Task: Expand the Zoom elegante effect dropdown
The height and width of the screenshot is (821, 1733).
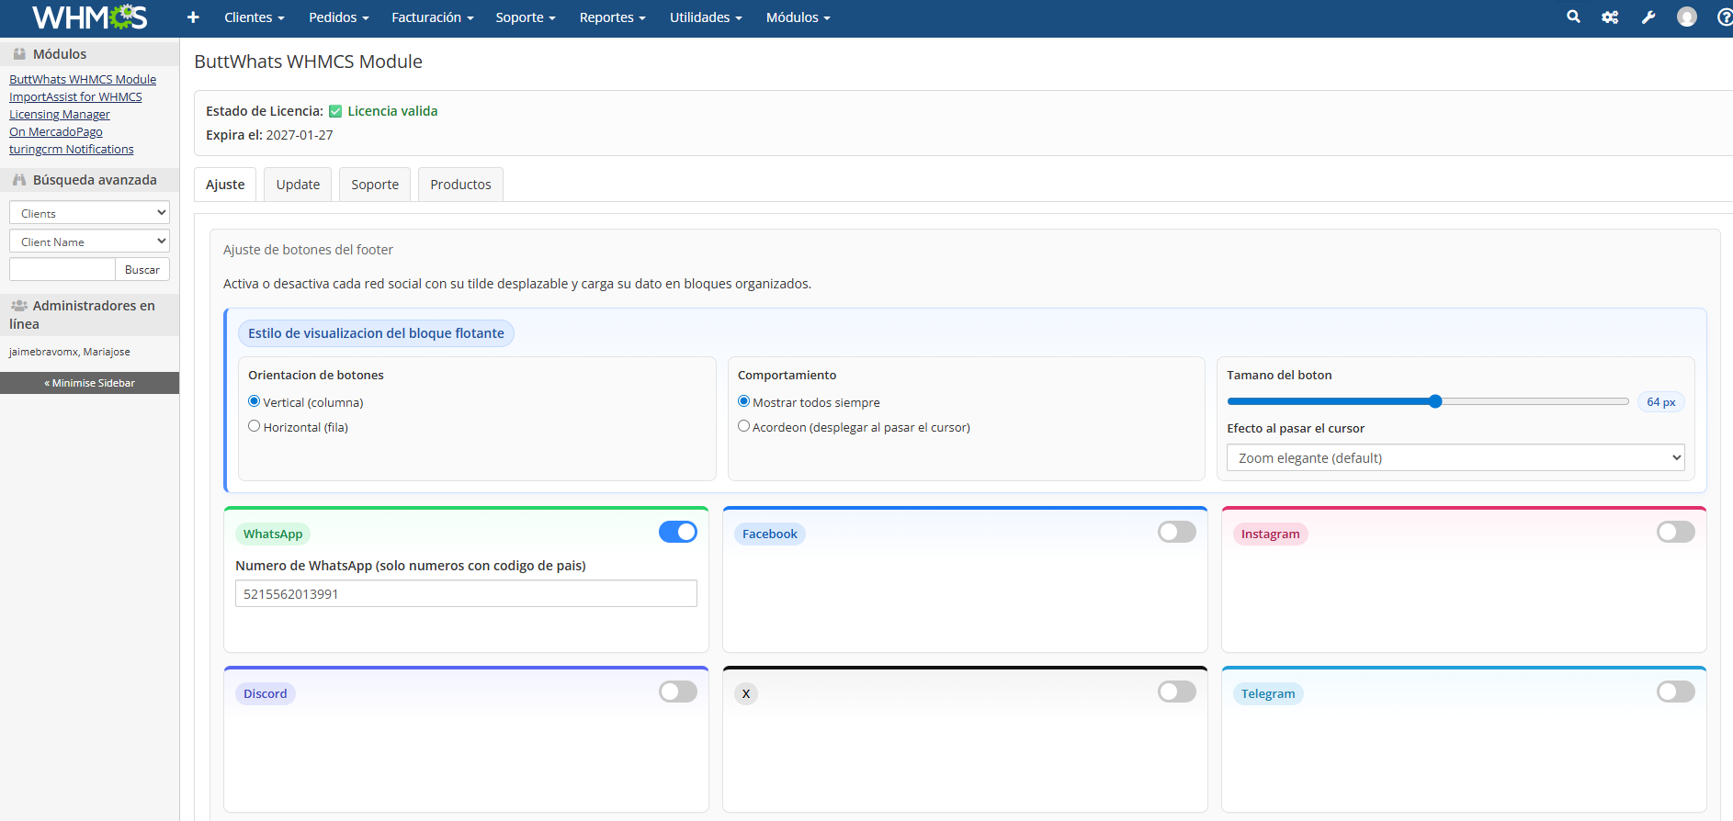Action: coord(1455,457)
